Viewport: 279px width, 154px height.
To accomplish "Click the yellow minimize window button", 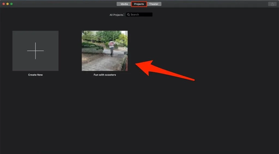I will [x=8, y=4].
